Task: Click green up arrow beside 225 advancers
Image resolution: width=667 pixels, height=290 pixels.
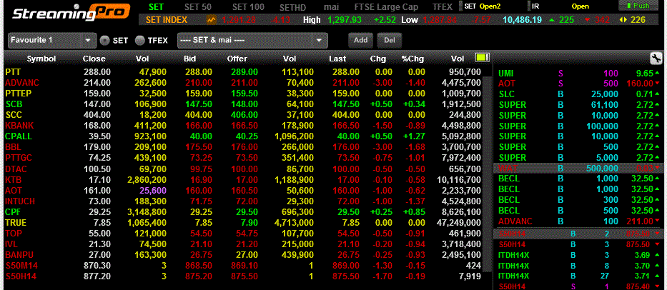Action: (x=552, y=19)
